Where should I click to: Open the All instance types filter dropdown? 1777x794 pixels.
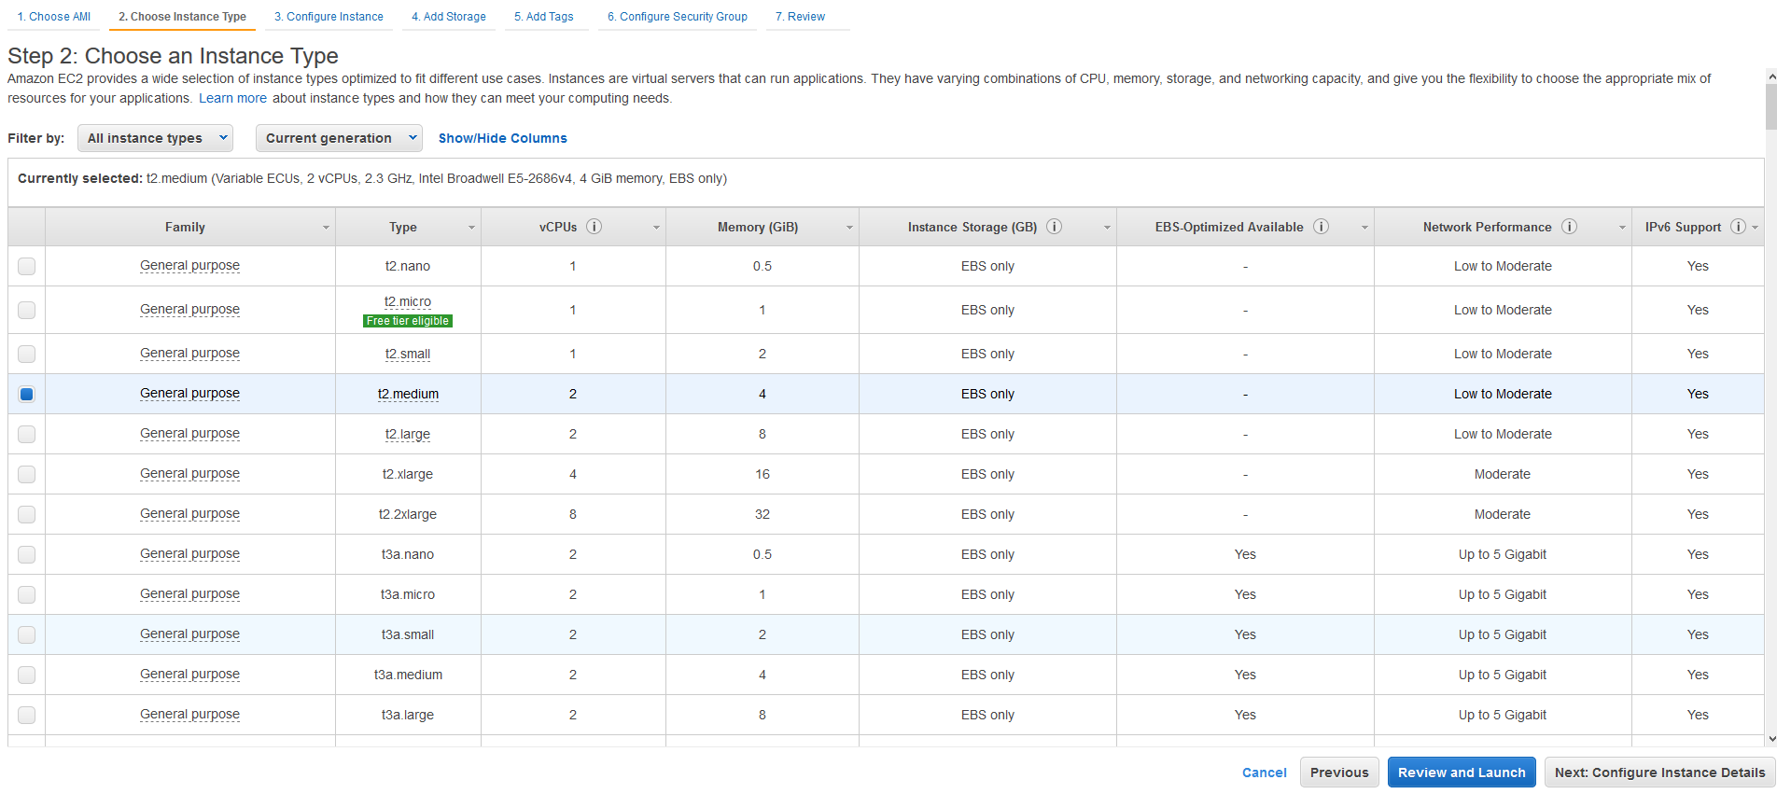(x=155, y=138)
